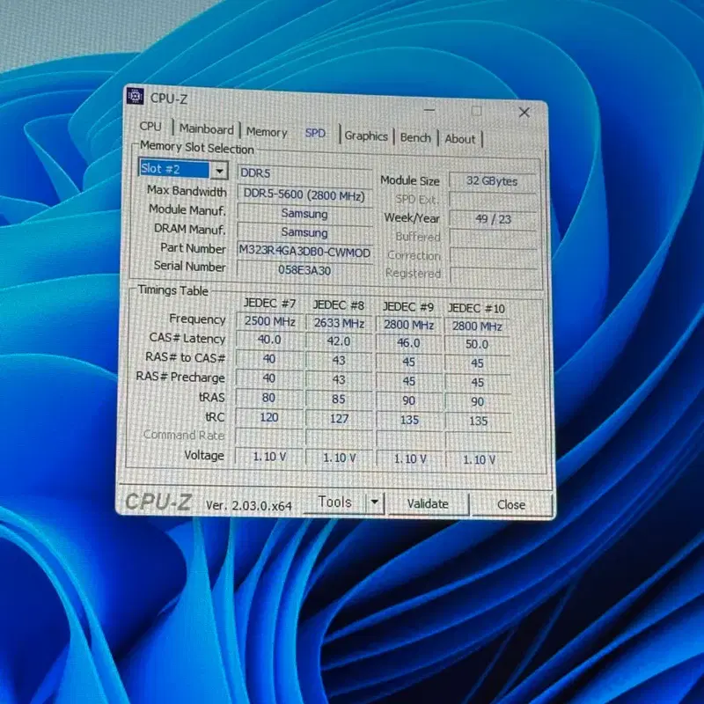
Task: Click the JEDEC #9 column header
Action: point(407,307)
